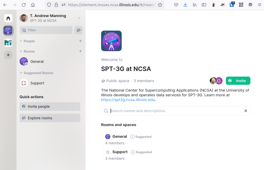Image resolution: width=264 pixels, height=170 pixels.
Task: Toggle the browser sidebar icon
Action: pyautogui.click(x=204, y=5)
